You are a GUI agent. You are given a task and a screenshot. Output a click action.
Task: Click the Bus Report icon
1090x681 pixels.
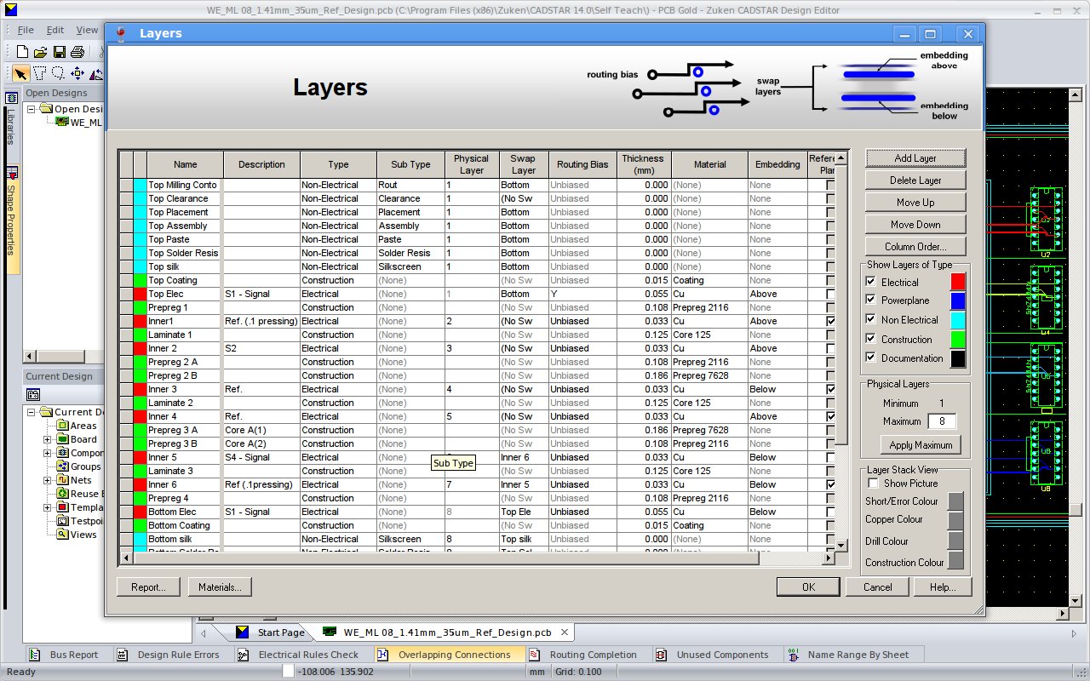coord(35,655)
